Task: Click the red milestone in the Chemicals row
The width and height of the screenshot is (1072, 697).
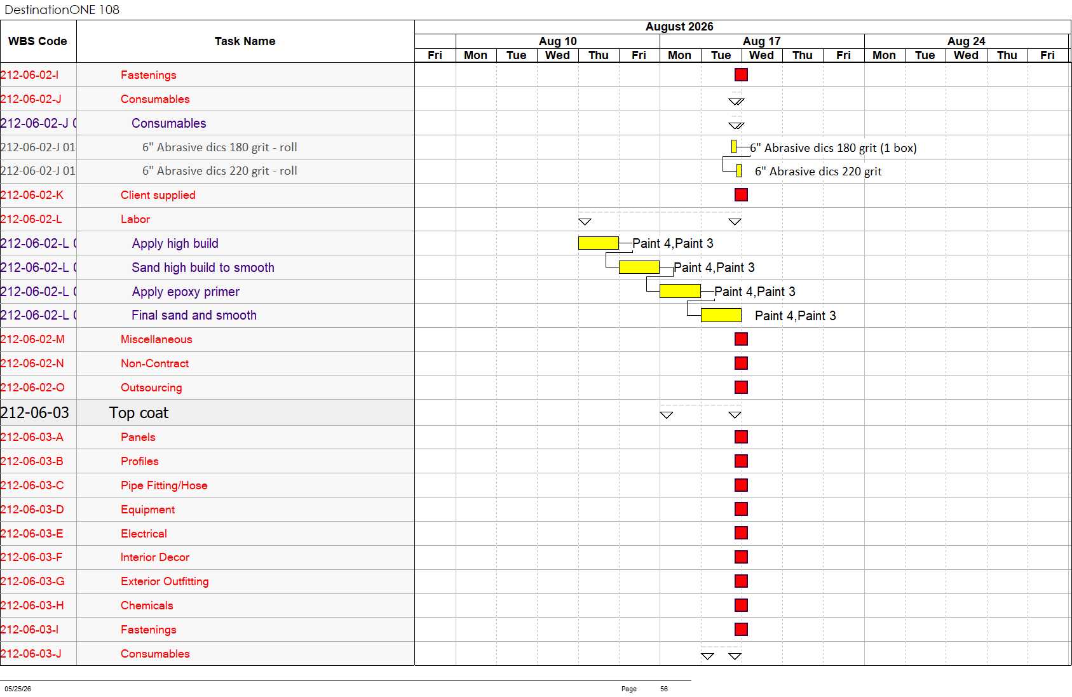Action: point(741,606)
